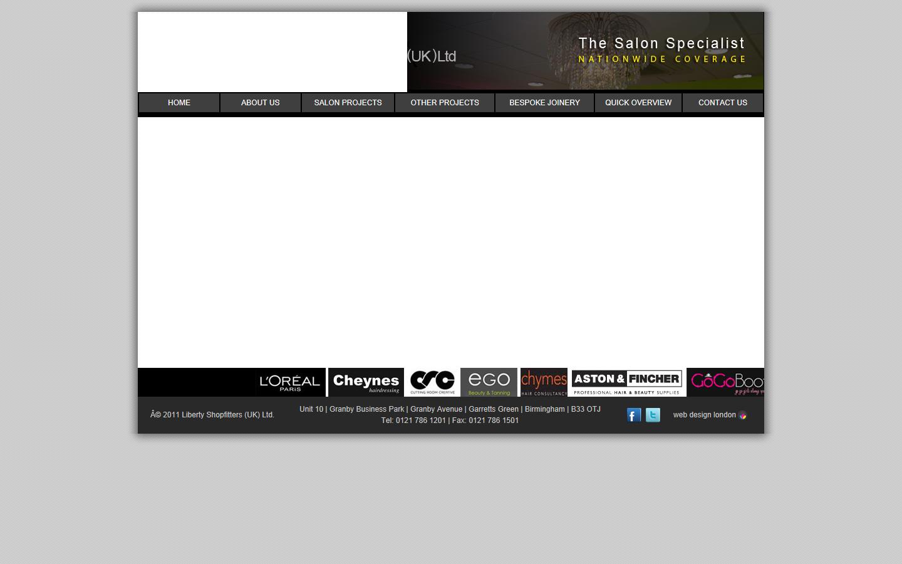Select the Aston & Fincher logo

coord(627,382)
